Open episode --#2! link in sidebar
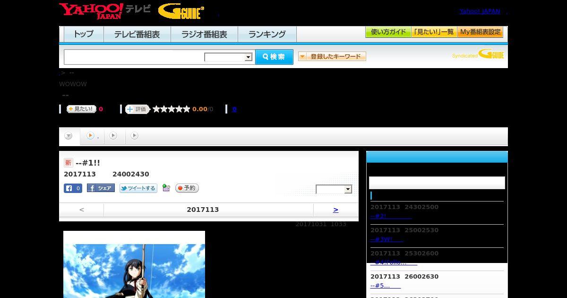This screenshot has height=298, width=567. [x=391, y=216]
